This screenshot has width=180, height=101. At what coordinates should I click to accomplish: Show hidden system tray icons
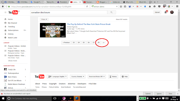pos(150,98)
